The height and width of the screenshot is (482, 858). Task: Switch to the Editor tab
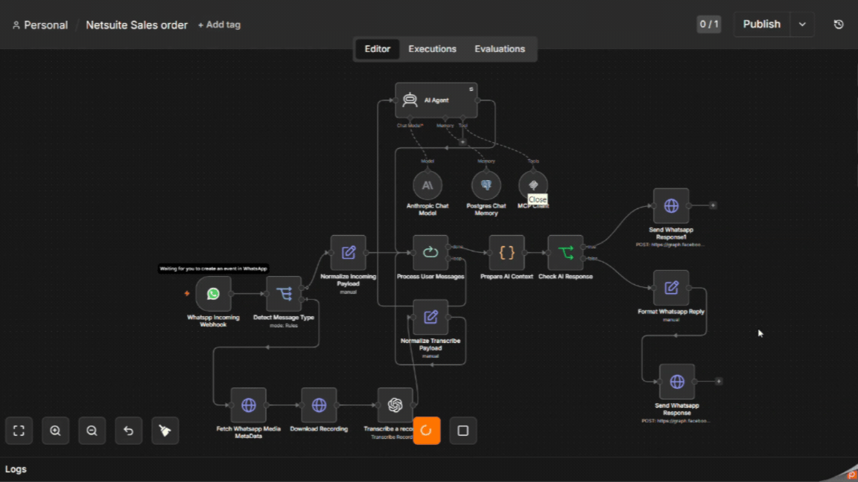pyautogui.click(x=378, y=49)
